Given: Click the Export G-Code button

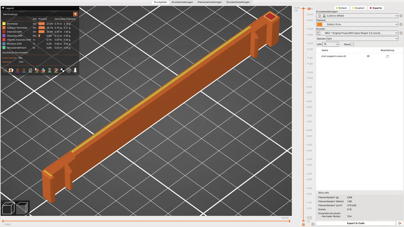Looking at the screenshot, I should tap(356, 223).
